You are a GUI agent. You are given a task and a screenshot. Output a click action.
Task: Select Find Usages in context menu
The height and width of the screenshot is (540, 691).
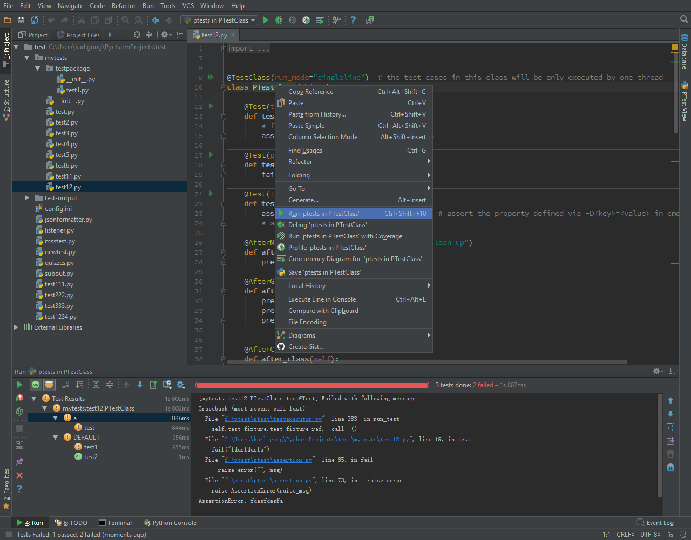click(x=354, y=151)
